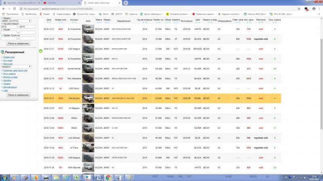Reload the current page
Image resolution: width=323 pixels, height=181 pixels.
coord(15,9)
